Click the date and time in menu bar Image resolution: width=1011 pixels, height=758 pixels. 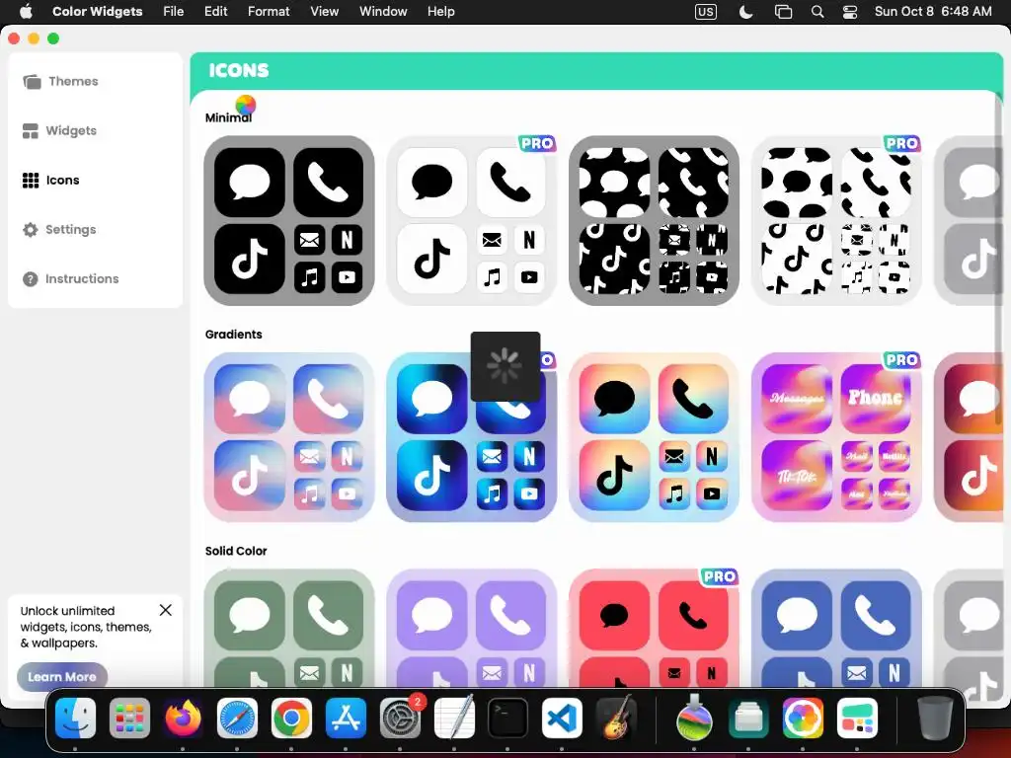(933, 12)
